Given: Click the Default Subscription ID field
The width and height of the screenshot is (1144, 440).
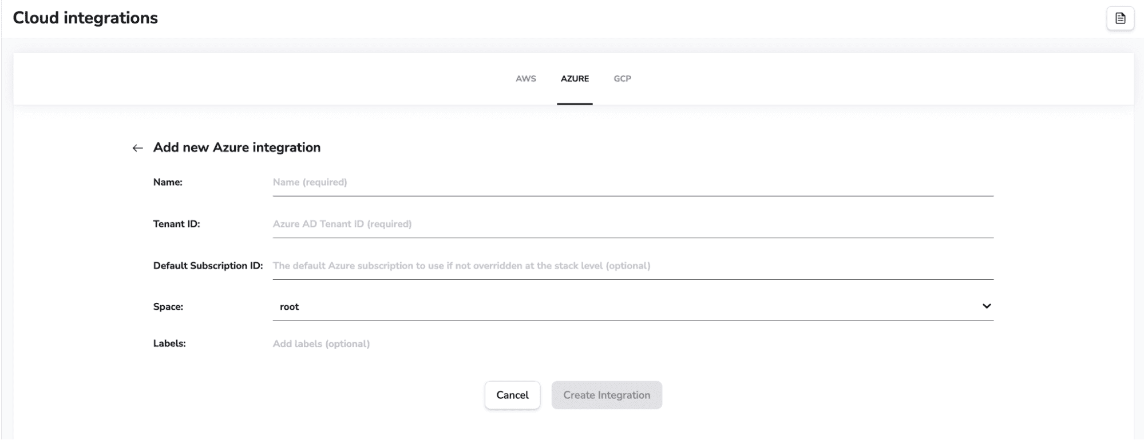Looking at the screenshot, I should pyautogui.click(x=633, y=266).
